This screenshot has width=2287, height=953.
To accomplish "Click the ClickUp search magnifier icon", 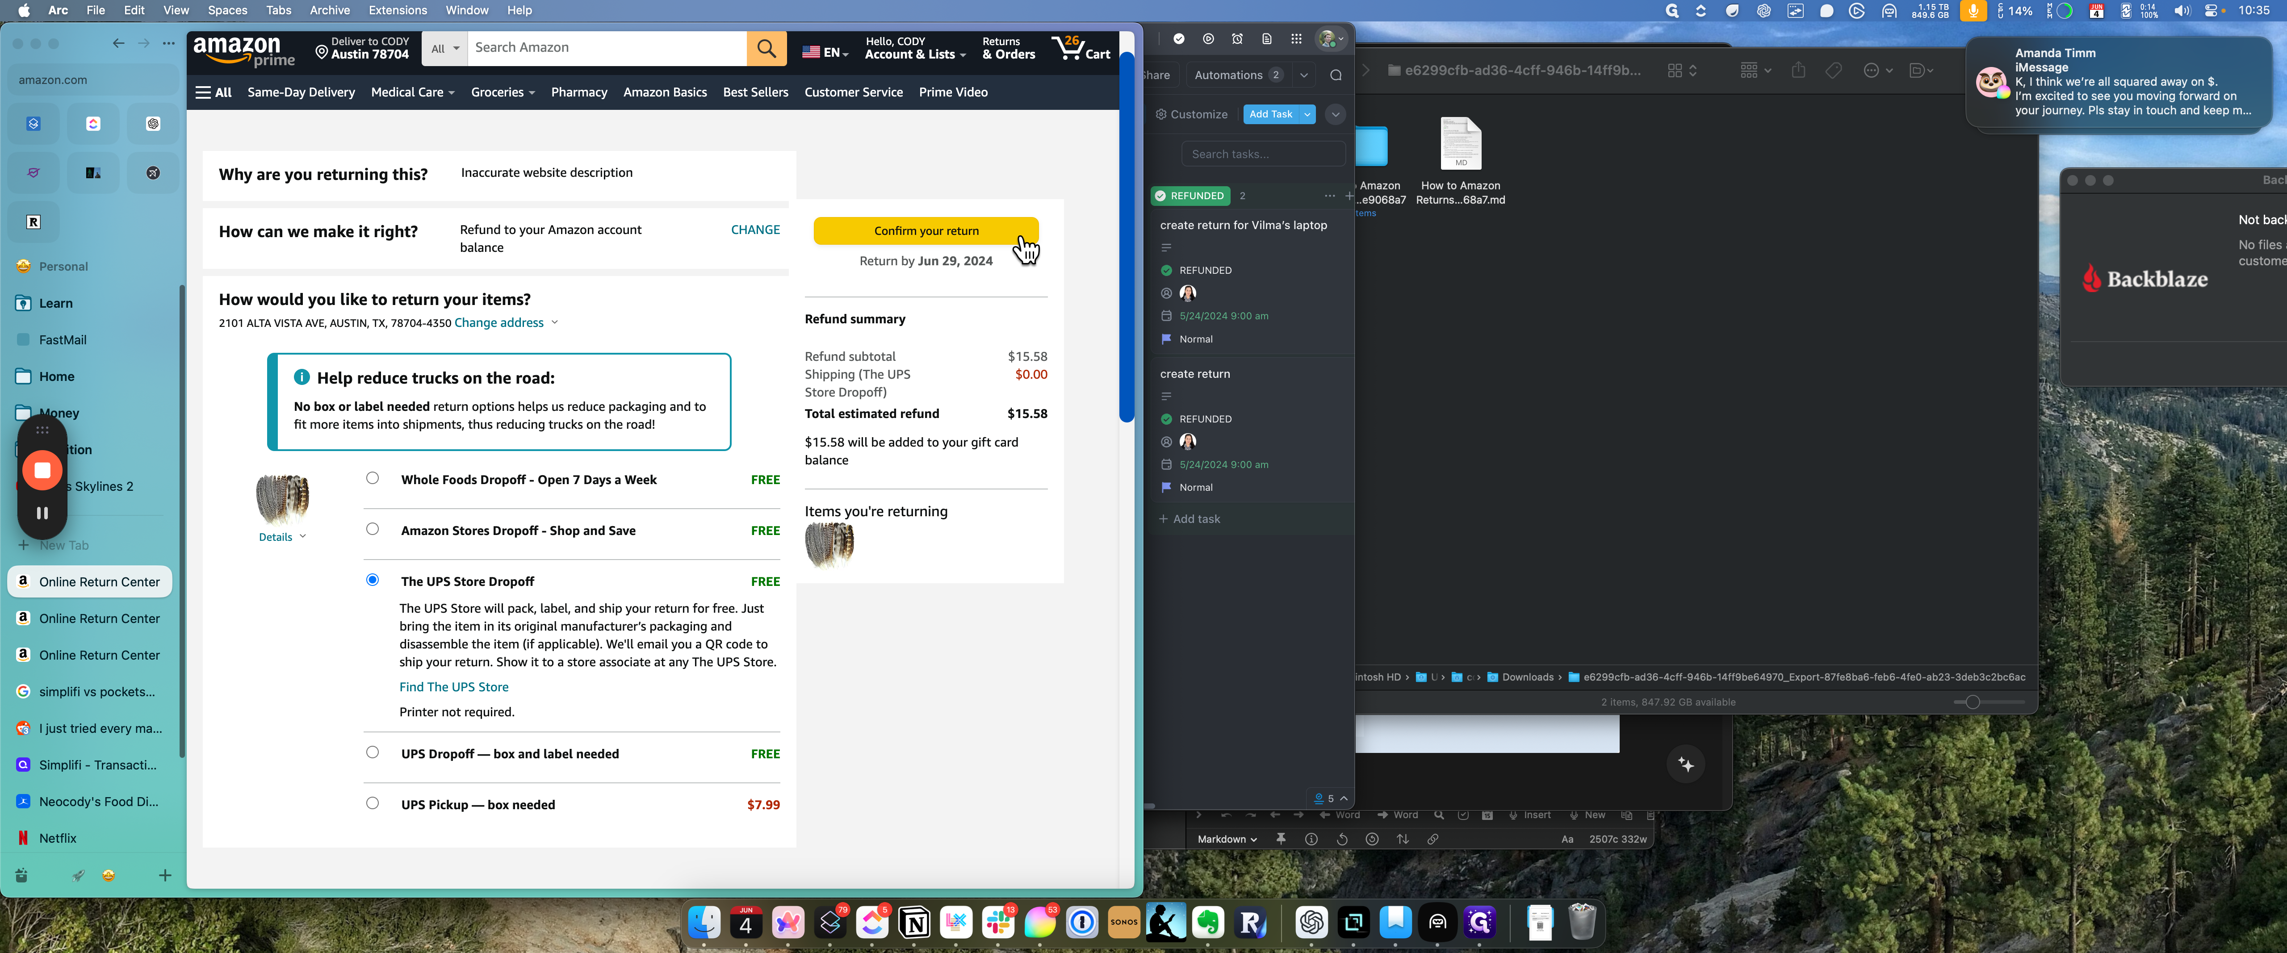I will (1335, 75).
